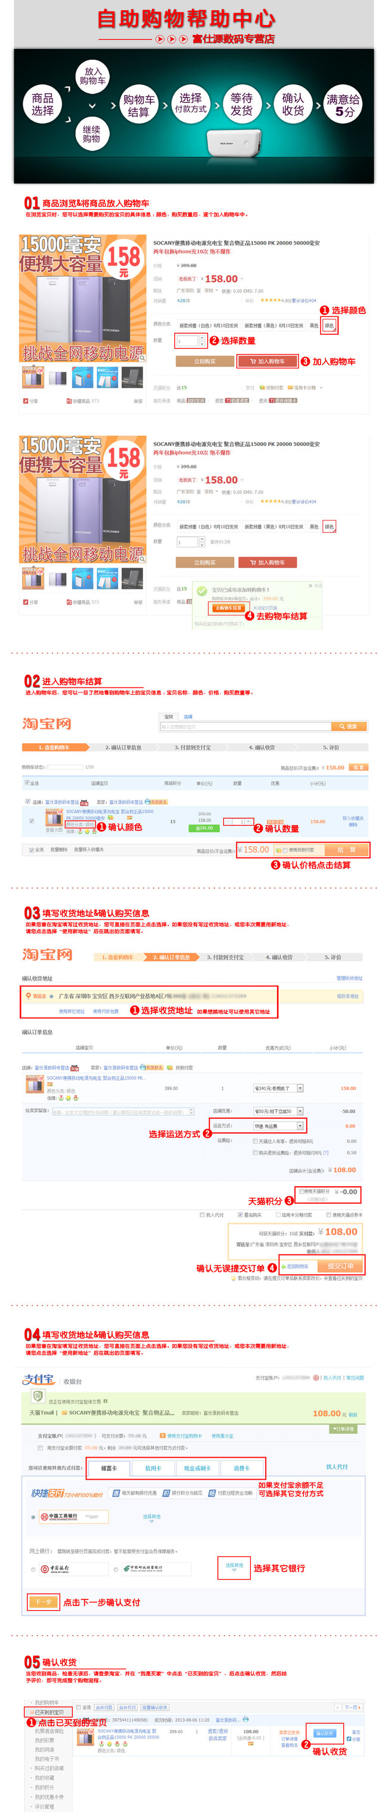Tick the 全选 checkbox beside 合并付款

point(79,1707)
